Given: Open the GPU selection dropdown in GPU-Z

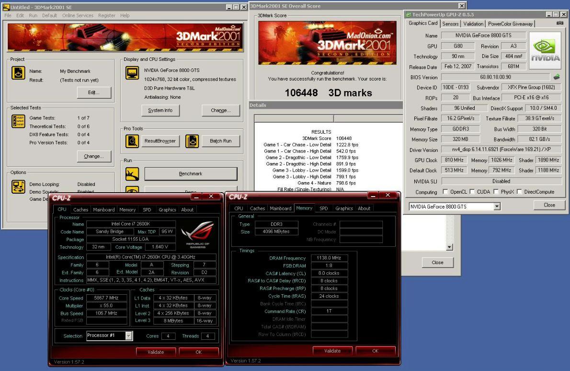Looking at the screenshot, I should [497, 207].
